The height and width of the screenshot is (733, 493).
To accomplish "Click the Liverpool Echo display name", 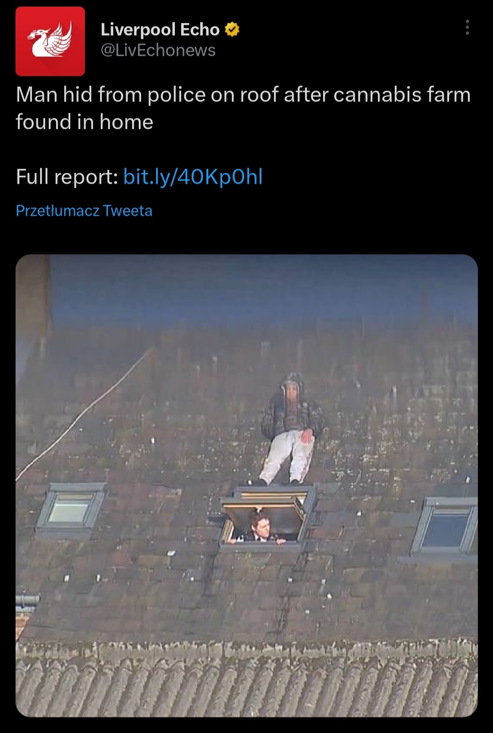I will click(x=160, y=30).
